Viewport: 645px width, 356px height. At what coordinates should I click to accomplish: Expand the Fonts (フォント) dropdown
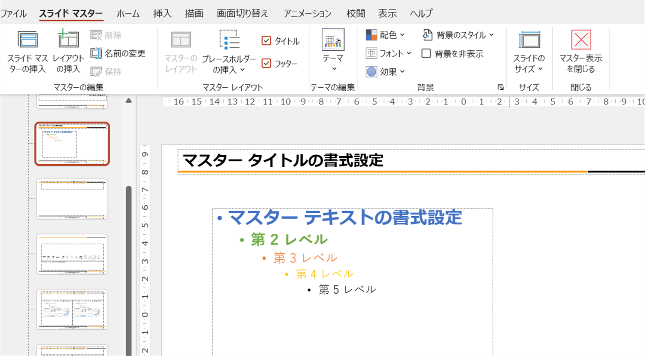point(389,53)
